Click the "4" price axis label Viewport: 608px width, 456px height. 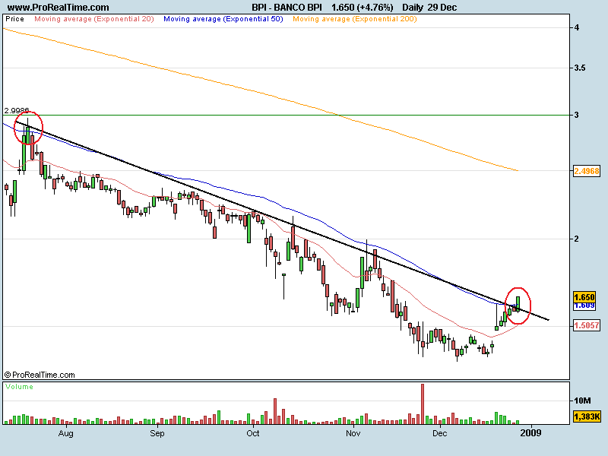point(577,27)
